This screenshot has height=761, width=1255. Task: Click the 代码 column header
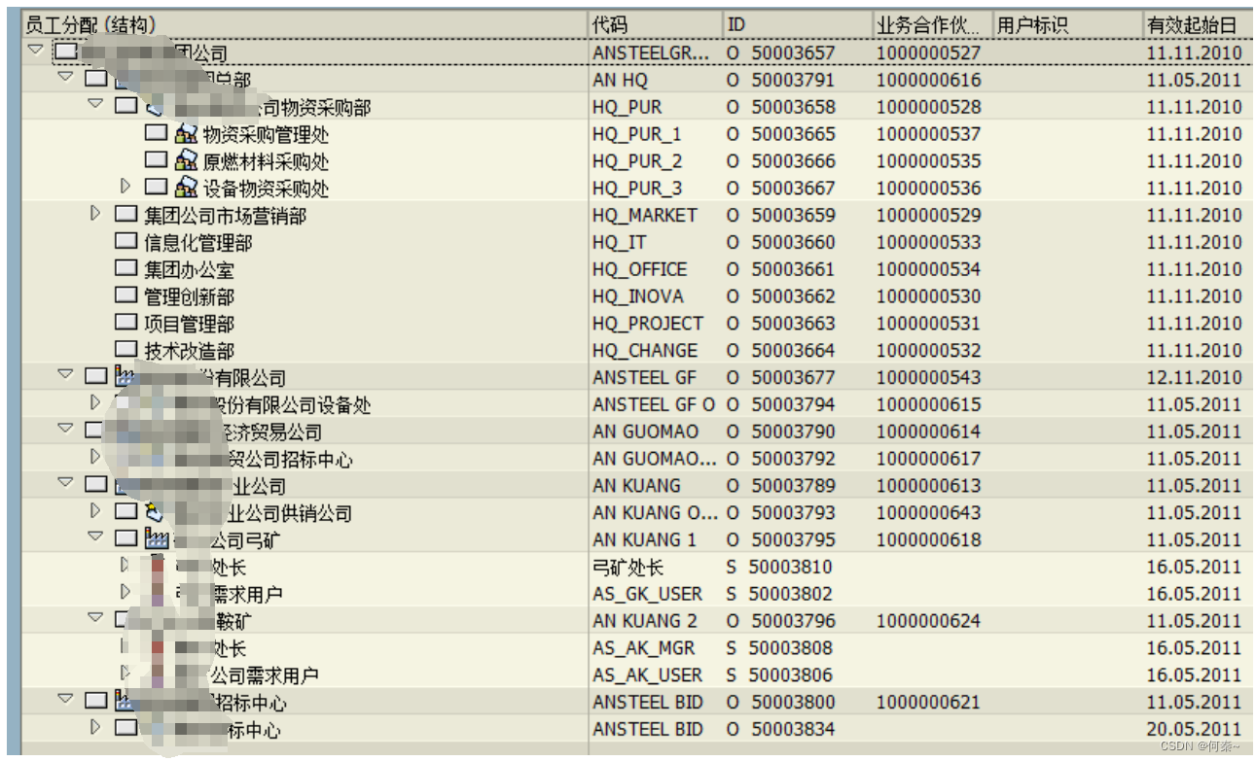(x=656, y=25)
